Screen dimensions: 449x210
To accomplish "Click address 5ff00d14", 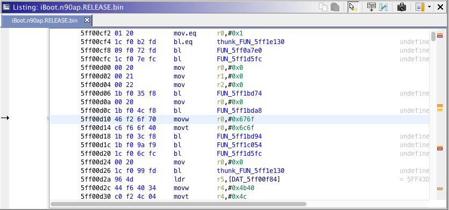I will (x=96, y=128).
